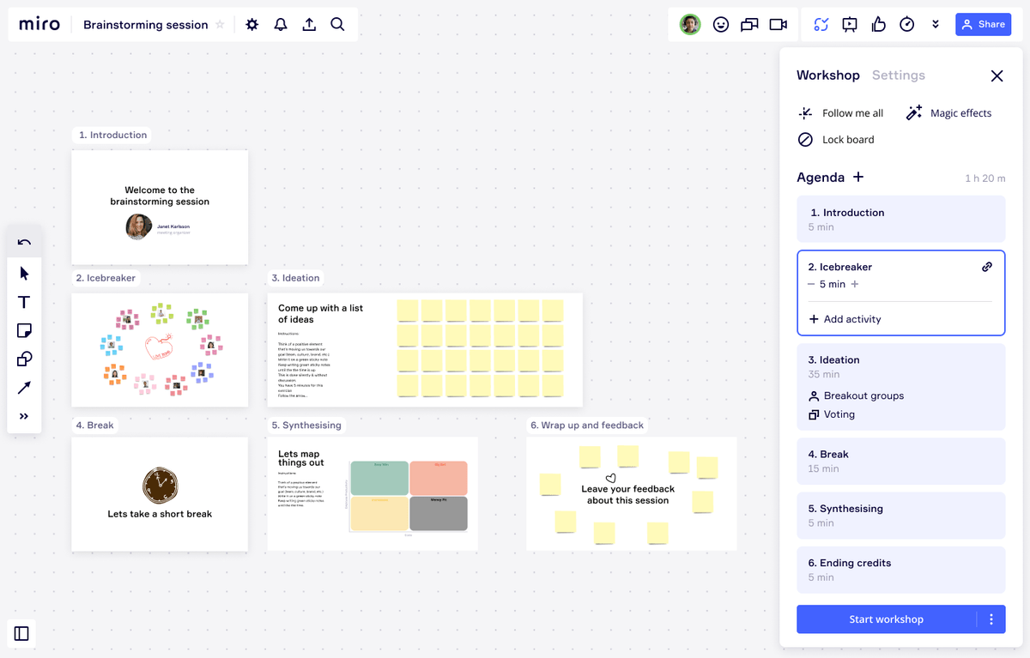Screen dimensions: 1030x658
Task: Select the Text tool
Action: click(24, 302)
